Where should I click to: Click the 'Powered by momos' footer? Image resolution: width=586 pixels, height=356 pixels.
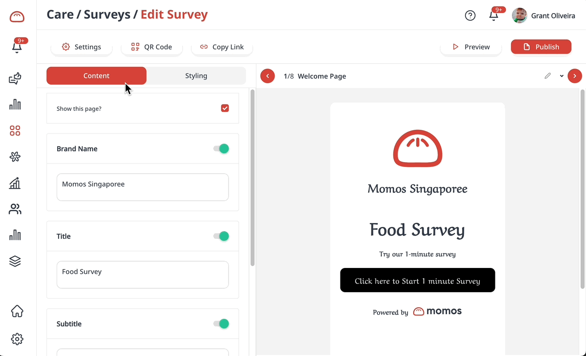417,311
